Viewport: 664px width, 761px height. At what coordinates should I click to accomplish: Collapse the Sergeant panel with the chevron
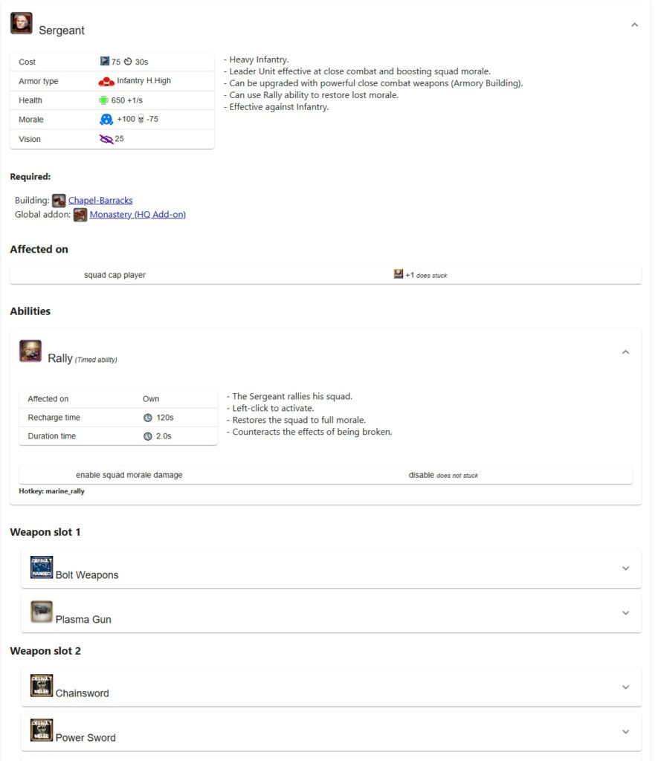pos(634,25)
